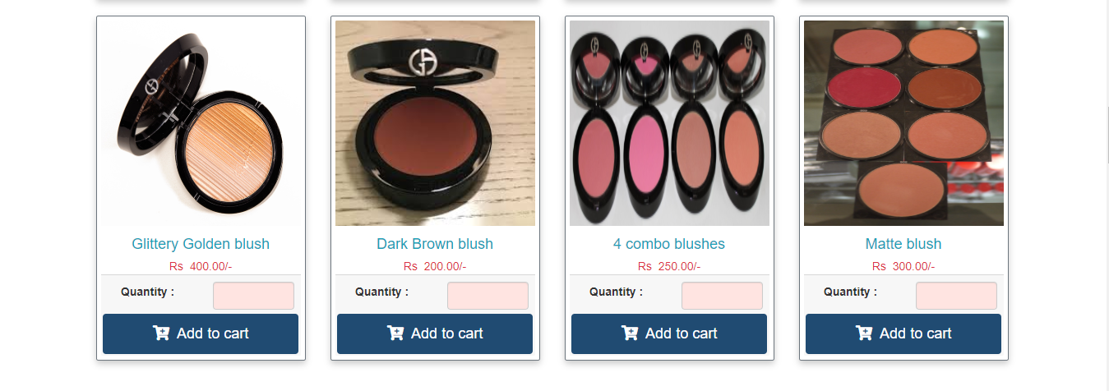This screenshot has height=391, width=1109.
Task: Focus quantity field for Matte blush
Action: 956,296
